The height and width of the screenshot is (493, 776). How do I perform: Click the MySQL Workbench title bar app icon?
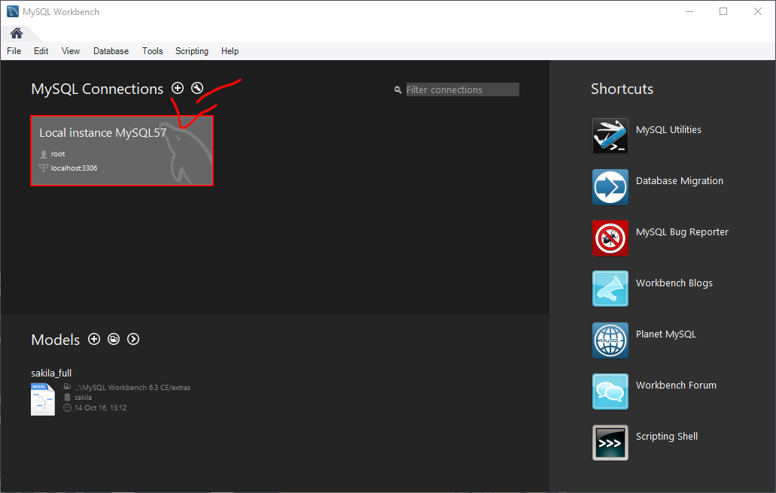pyautogui.click(x=12, y=11)
